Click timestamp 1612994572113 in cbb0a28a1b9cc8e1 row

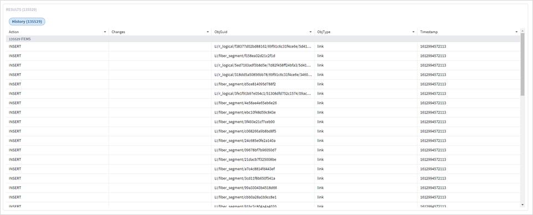[x=433, y=197]
